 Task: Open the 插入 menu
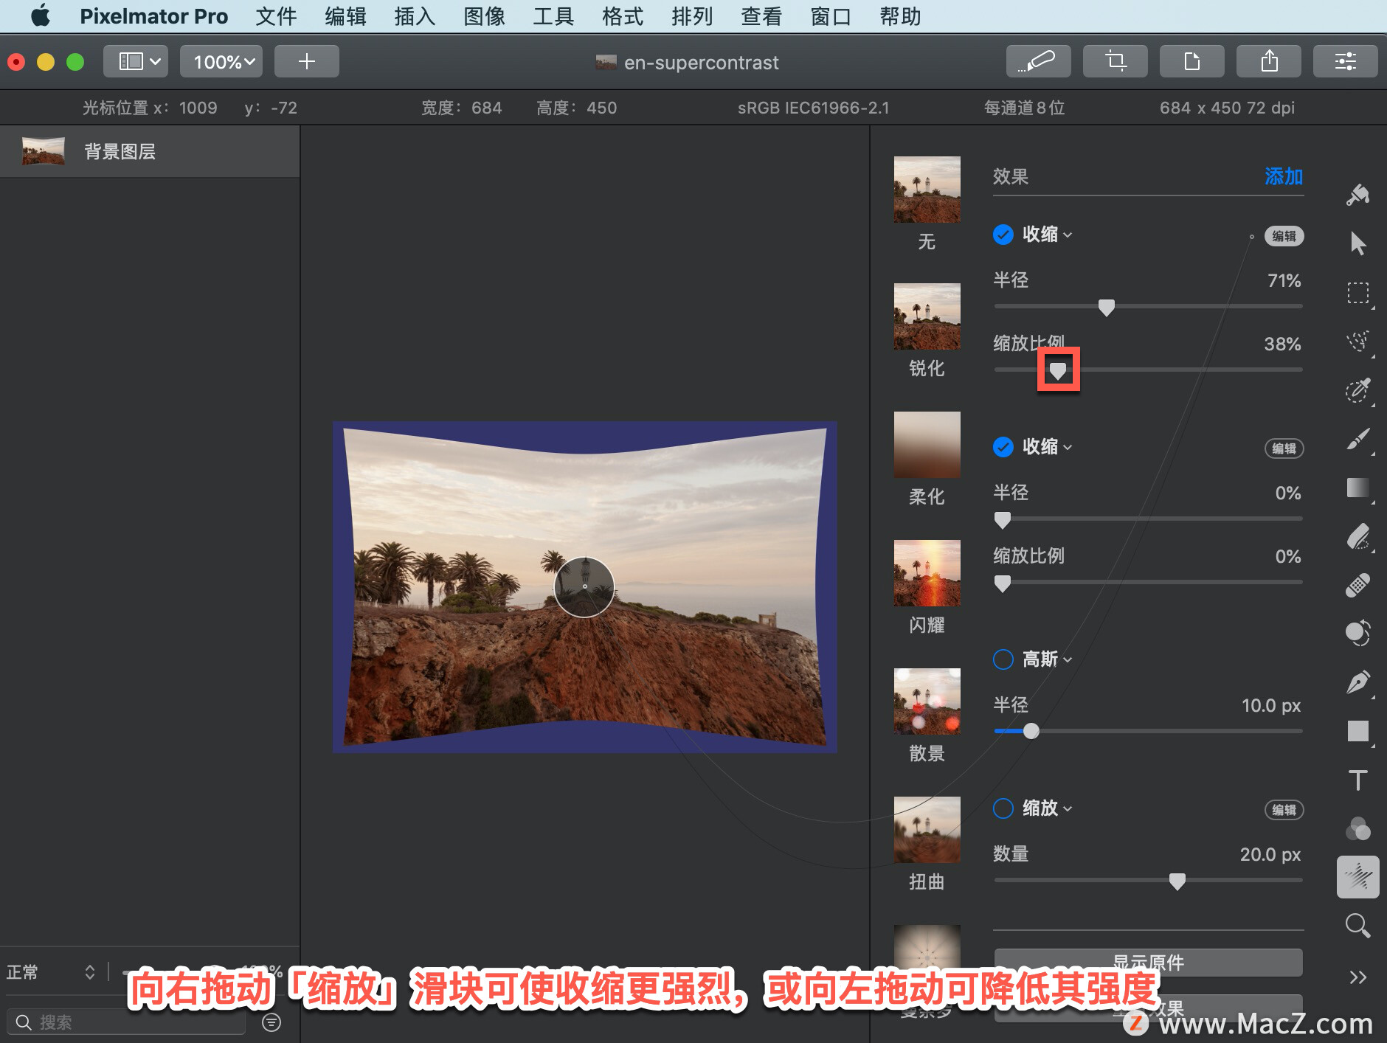point(415,16)
